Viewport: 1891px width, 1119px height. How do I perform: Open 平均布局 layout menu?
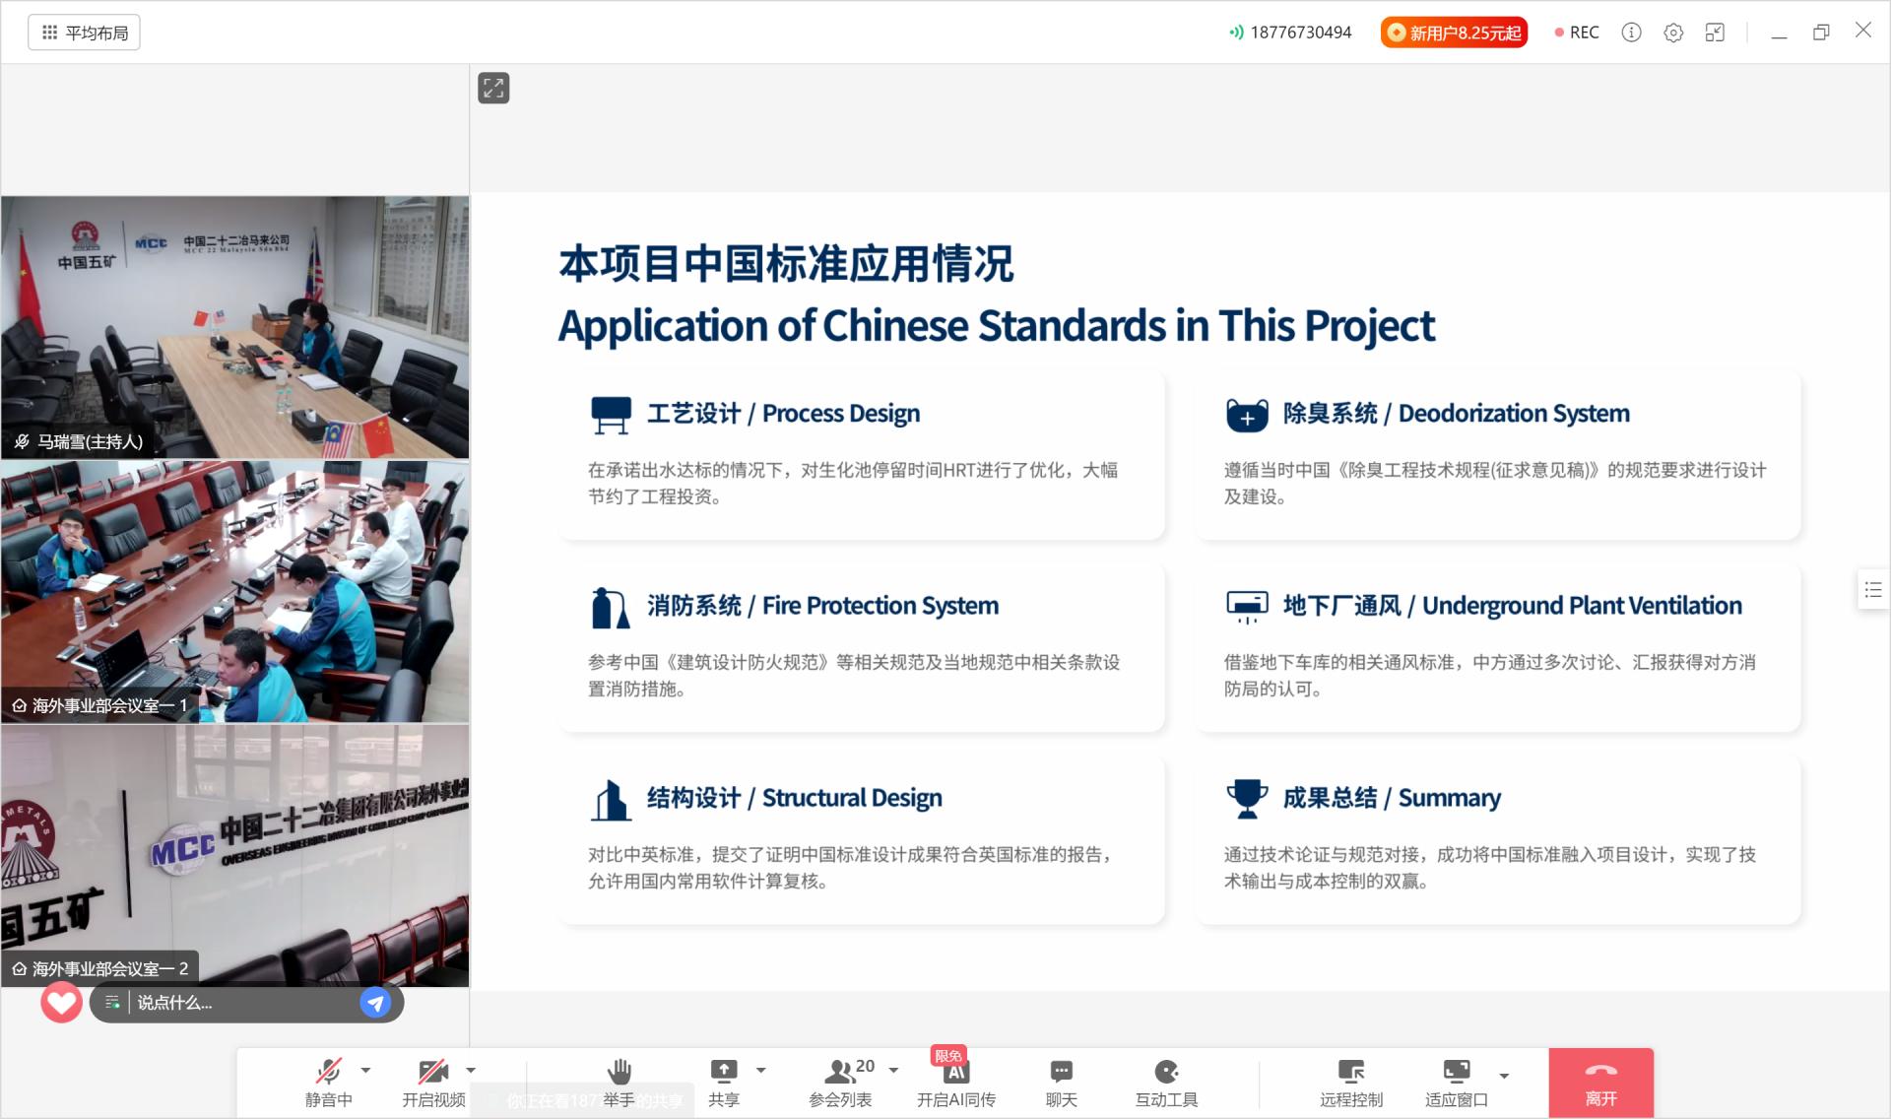coord(85,33)
